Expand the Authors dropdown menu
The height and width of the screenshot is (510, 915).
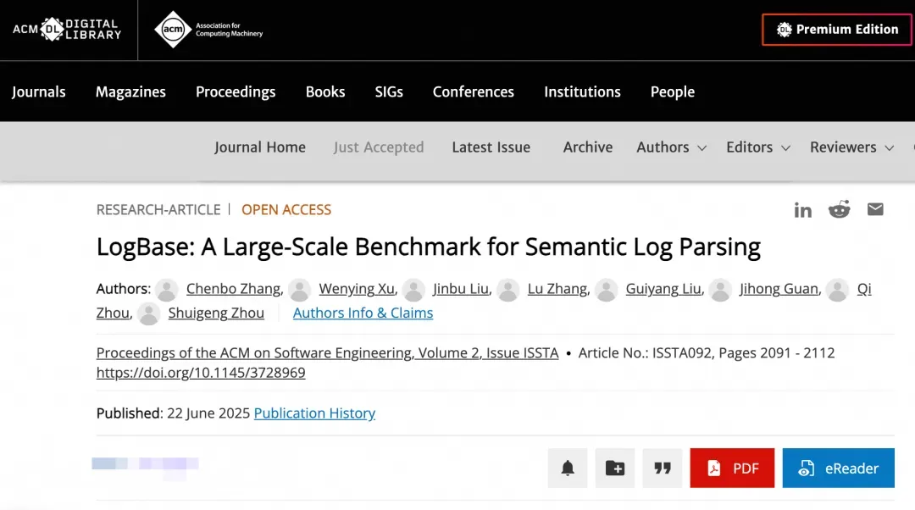pyautogui.click(x=672, y=147)
